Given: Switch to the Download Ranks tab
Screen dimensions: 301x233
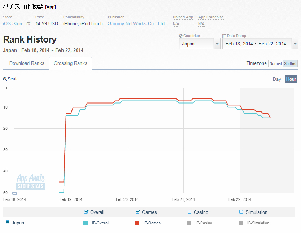Looking at the screenshot, I should coord(27,63).
